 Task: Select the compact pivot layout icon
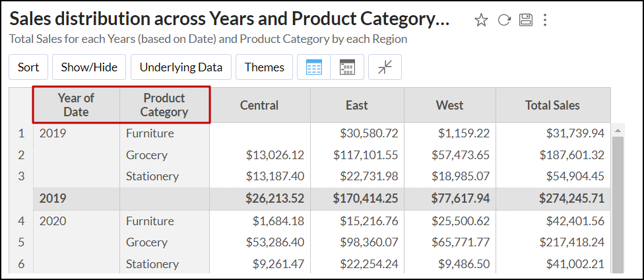pos(347,67)
